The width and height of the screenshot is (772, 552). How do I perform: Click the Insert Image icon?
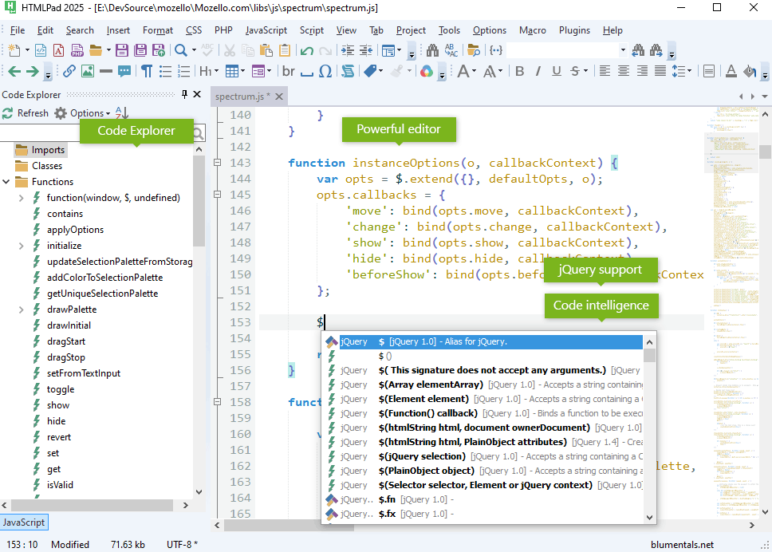(x=88, y=70)
